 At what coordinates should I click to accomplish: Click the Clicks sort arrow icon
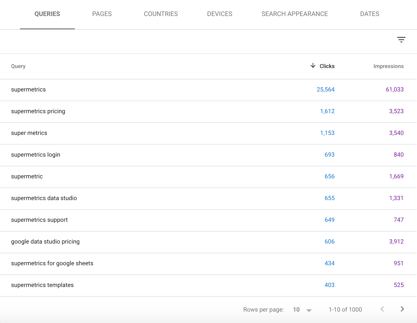tap(313, 66)
